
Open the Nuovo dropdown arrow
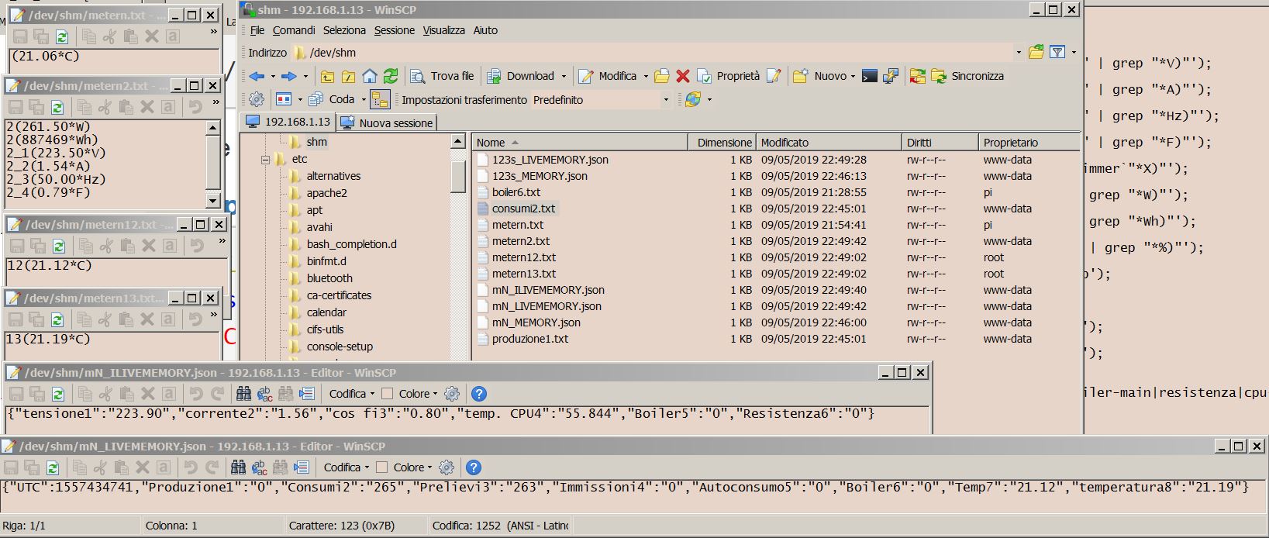coord(853,76)
